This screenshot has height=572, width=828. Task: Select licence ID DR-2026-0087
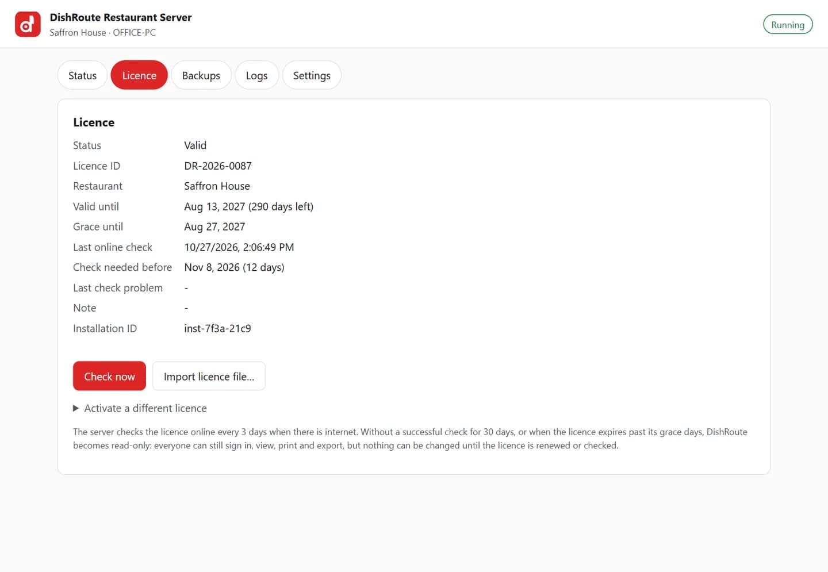218,166
